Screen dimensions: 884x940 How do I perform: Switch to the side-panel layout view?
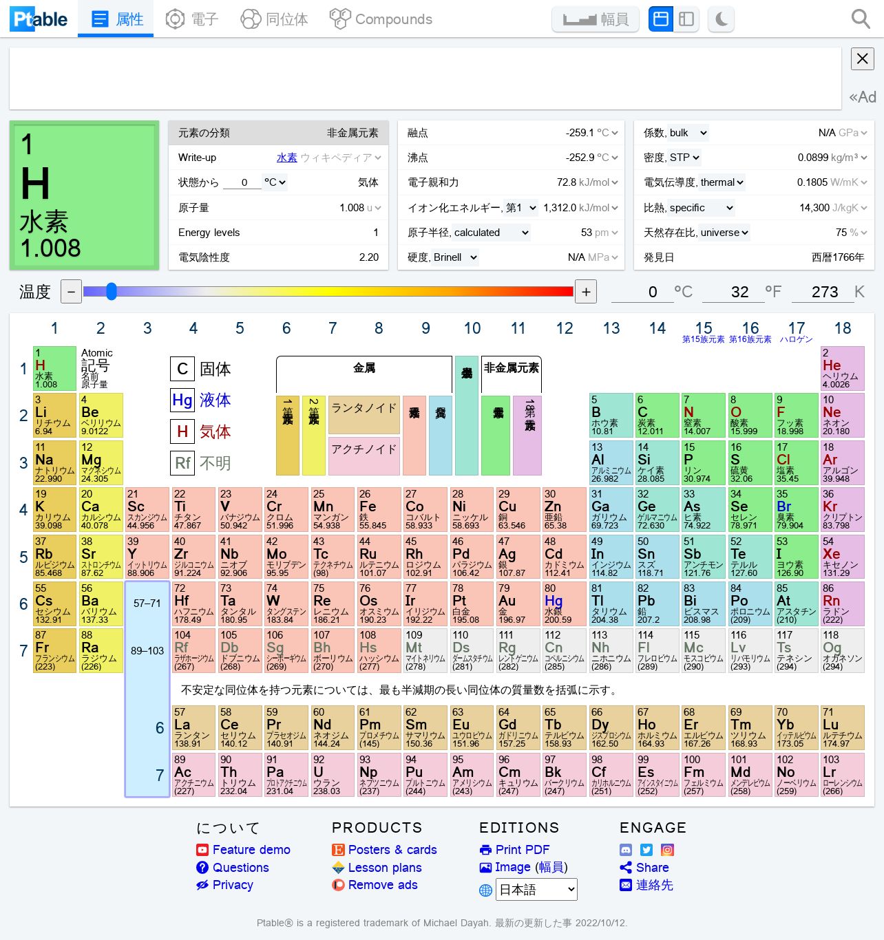pyautogui.click(x=686, y=19)
